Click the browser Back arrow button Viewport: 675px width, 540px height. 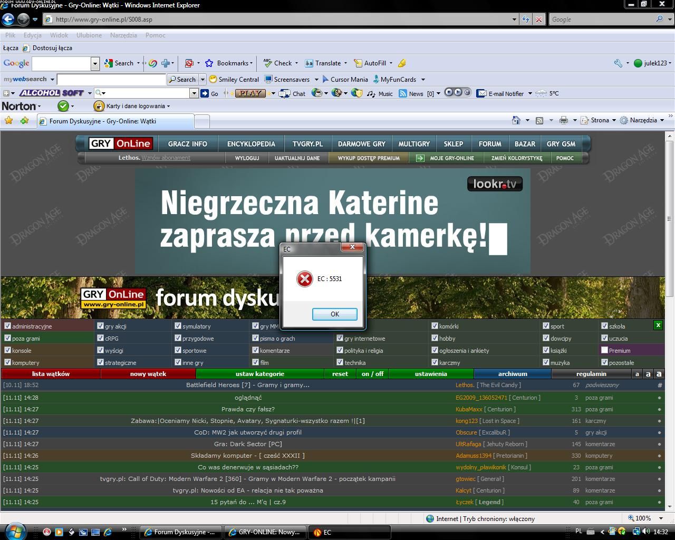8,20
